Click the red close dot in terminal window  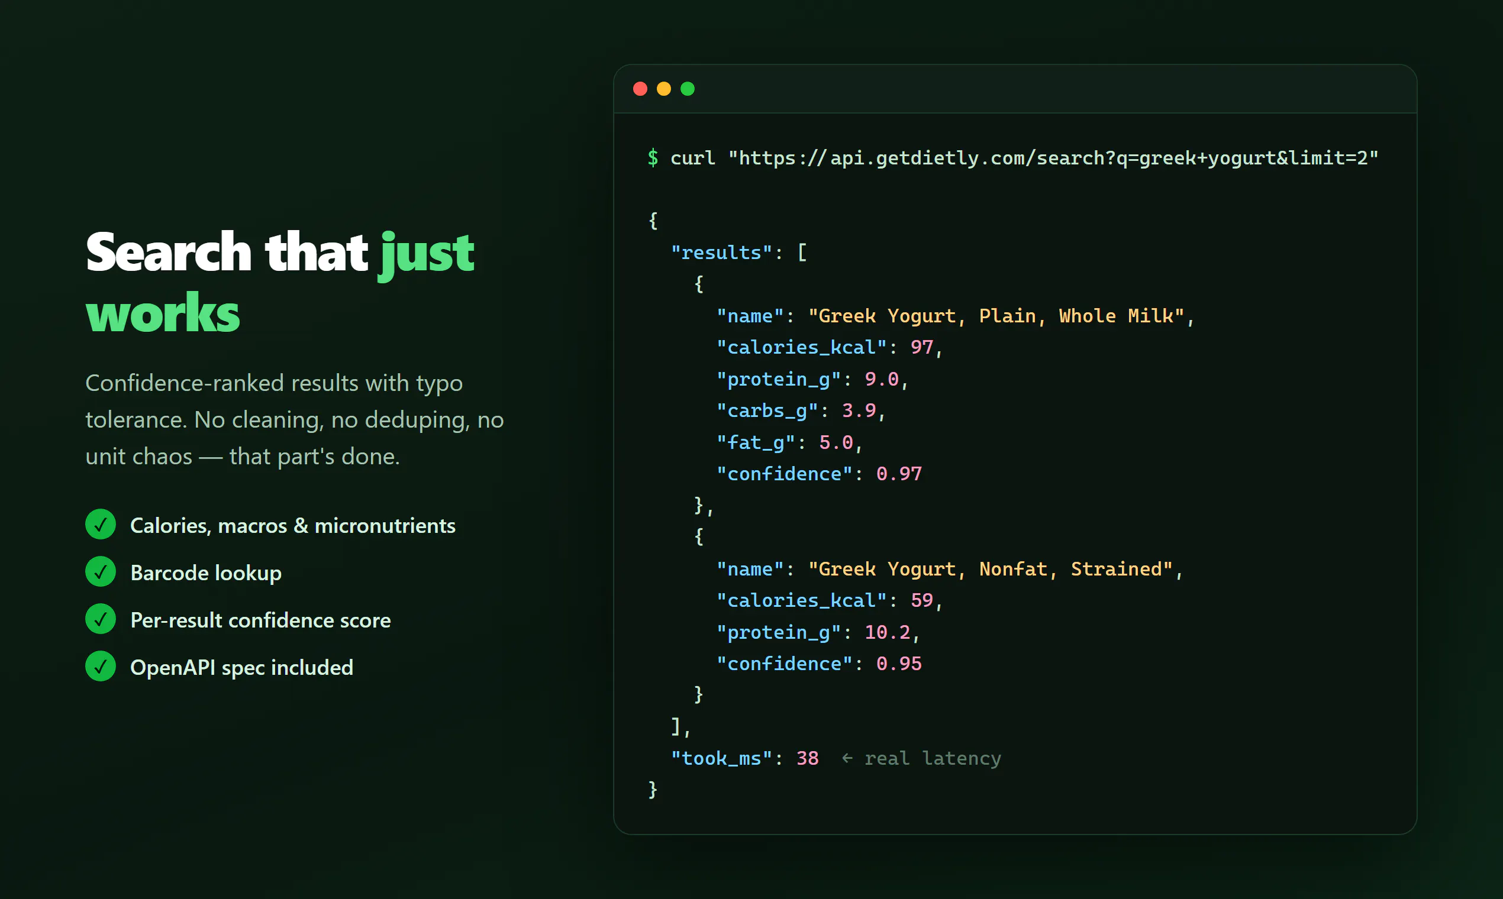640,89
